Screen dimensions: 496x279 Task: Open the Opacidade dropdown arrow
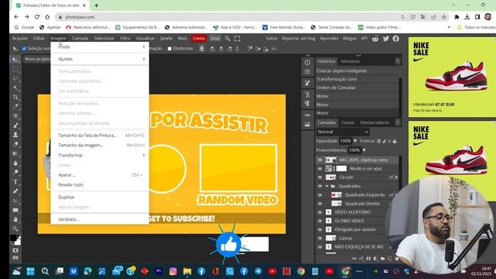coord(355,141)
